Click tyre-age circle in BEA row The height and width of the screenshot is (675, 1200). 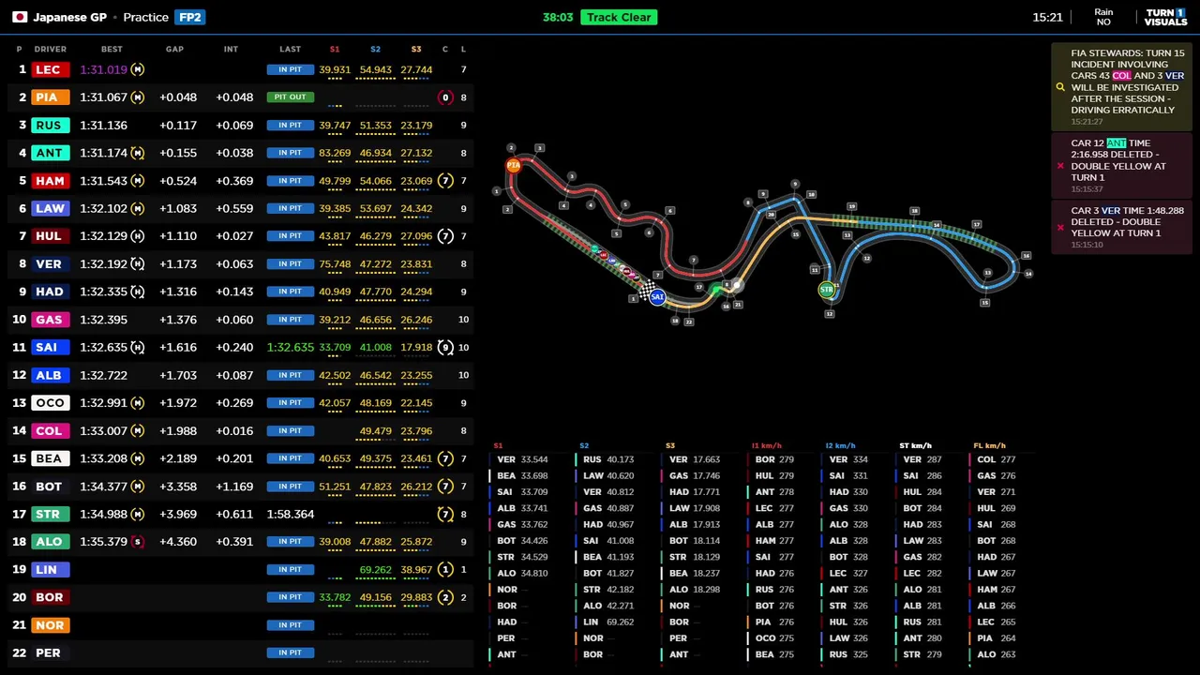(x=445, y=458)
